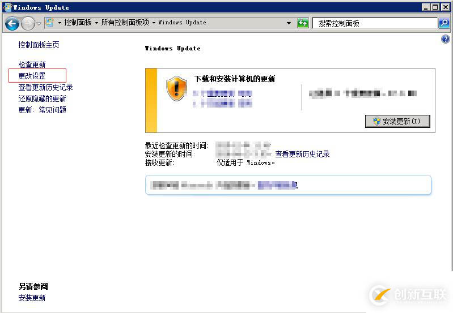Click the 接收更新: label
Screen dimensions: 453x313
click(160, 162)
